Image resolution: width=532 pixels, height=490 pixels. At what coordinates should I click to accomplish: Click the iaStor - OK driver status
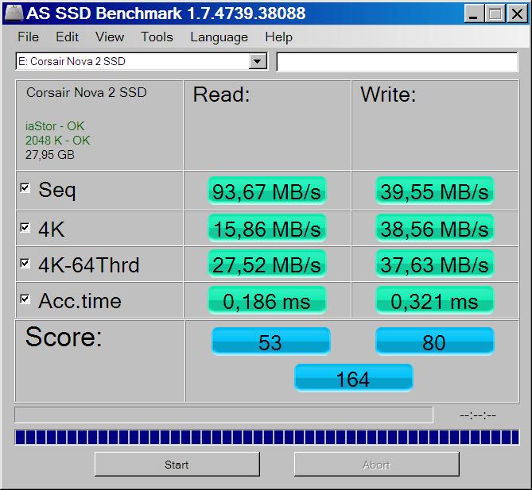point(55,126)
